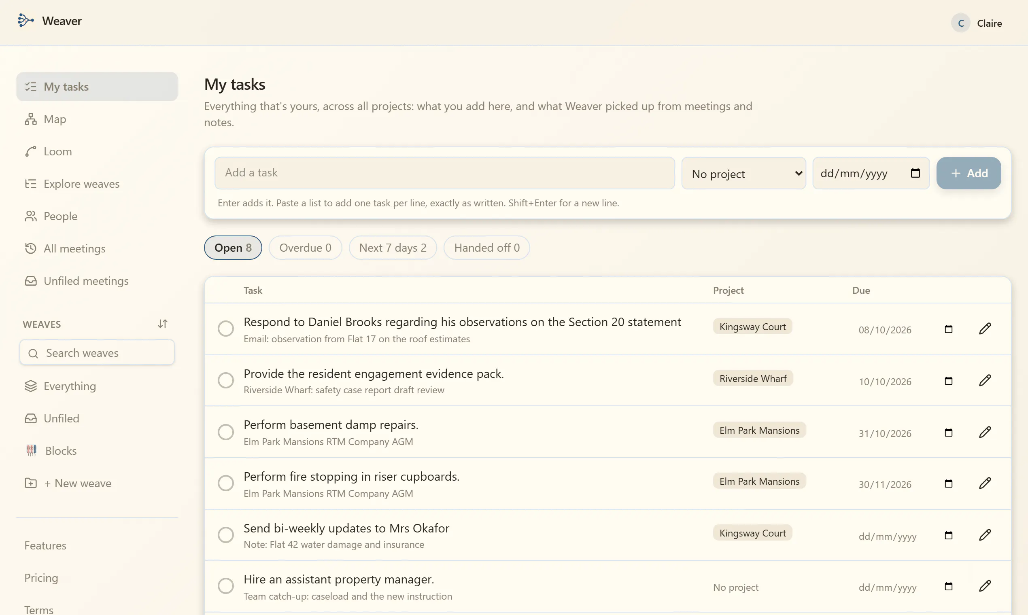
Task: Check off Perform basement damp repairs
Action: [x=226, y=432]
